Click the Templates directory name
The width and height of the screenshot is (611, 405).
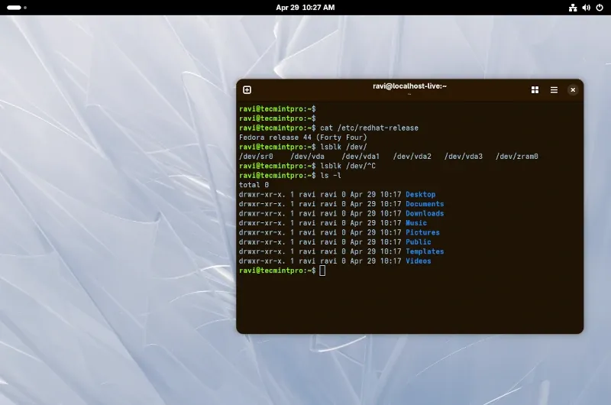pyautogui.click(x=425, y=251)
